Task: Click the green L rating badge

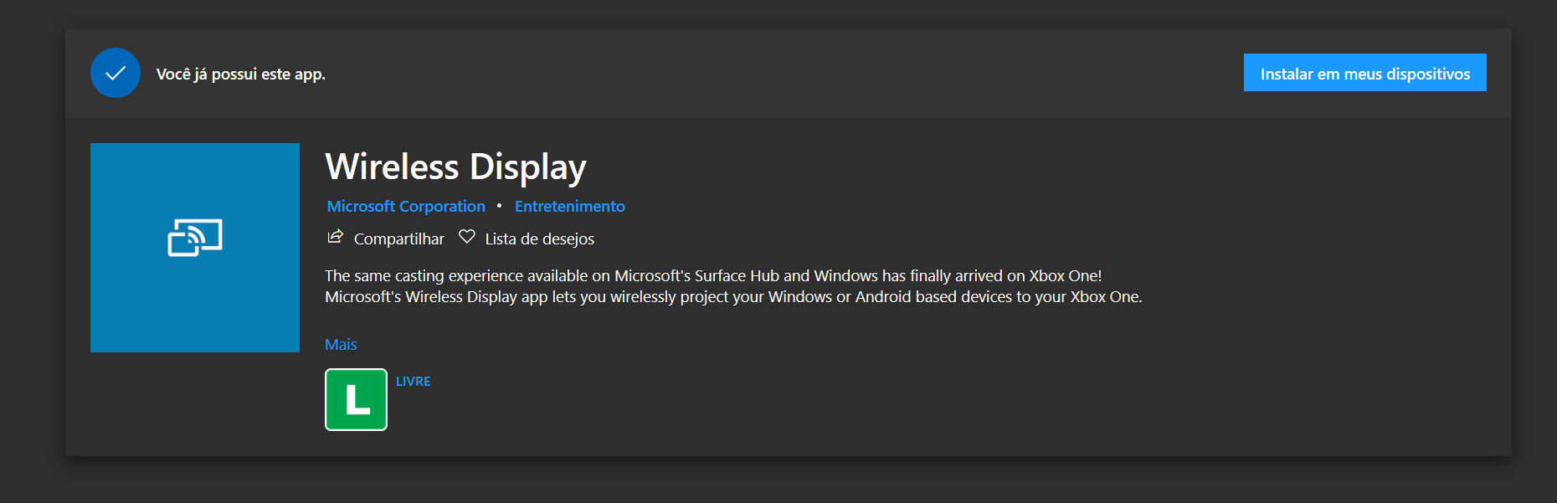Action: click(x=356, y=399)
